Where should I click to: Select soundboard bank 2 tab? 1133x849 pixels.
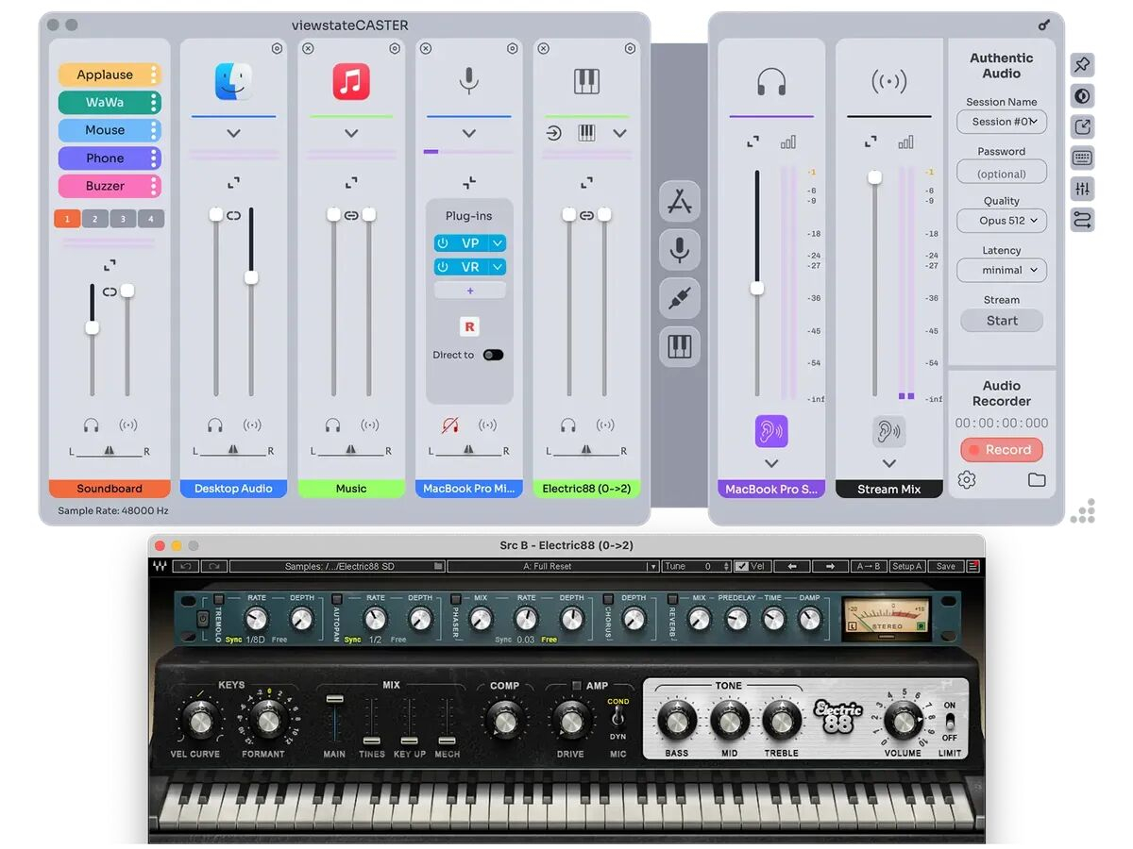pos(94,219)
